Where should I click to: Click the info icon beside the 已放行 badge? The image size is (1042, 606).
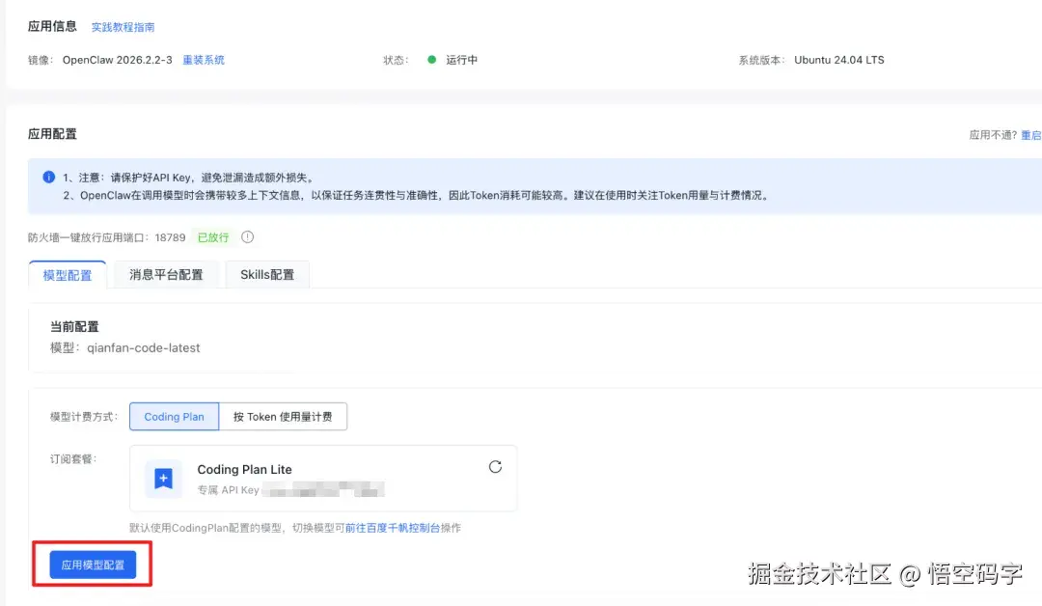point(248,236)
